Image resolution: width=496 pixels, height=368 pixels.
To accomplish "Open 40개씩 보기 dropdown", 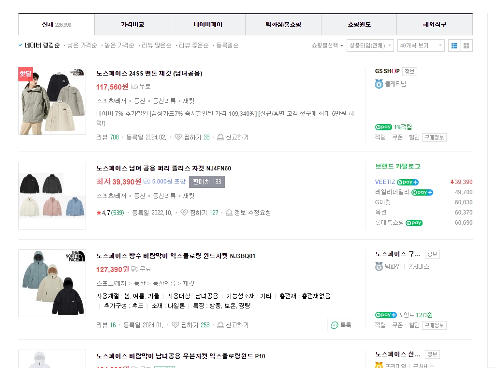I will pyautogui.click(x=421, y=46).
